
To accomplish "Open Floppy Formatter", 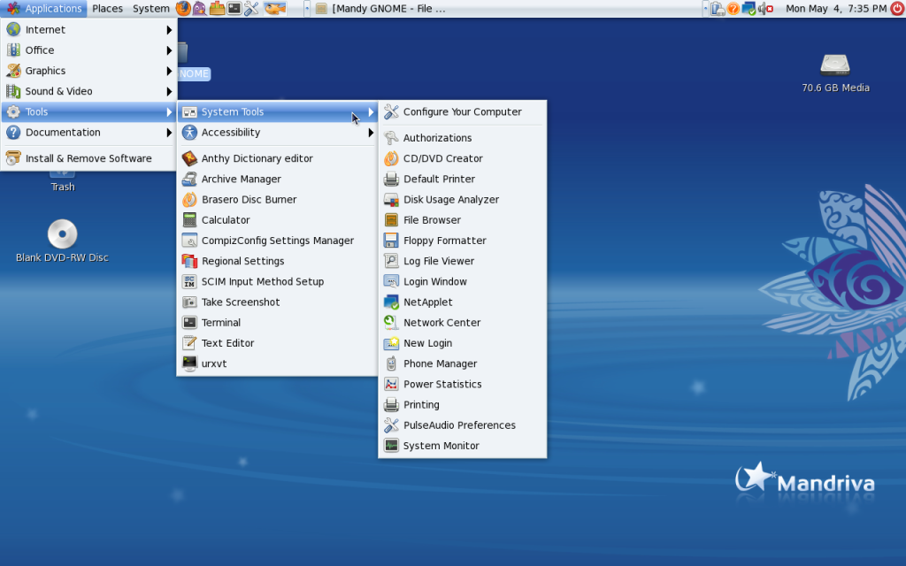I will tap(462, 241).
